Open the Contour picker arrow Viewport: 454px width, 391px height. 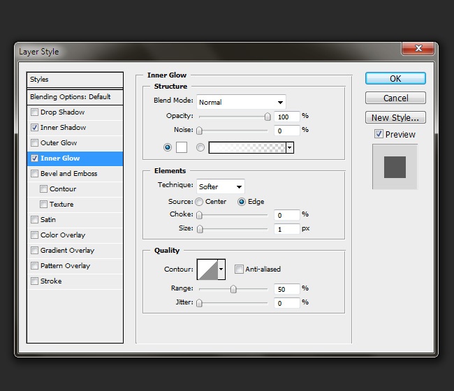pyautogui.click(x=221, y=269)
